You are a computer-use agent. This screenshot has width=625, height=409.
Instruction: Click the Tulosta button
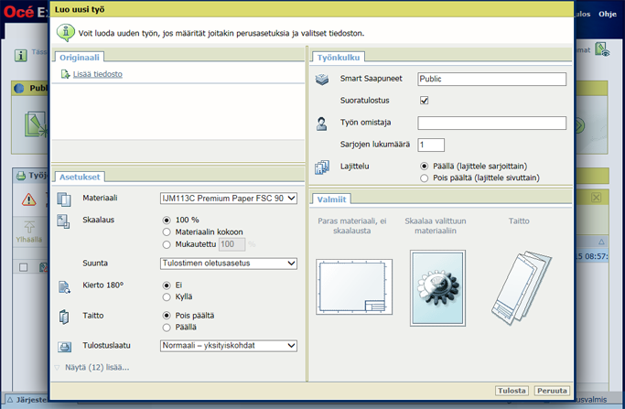coord(512,391)
